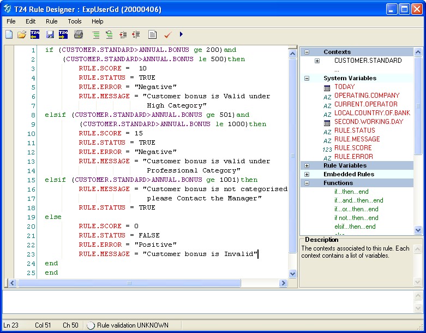Viewport: 426px width, 333px height.
Task: Save rule to T24 (right arrow T24 icon)
Action: click(63, 34)
